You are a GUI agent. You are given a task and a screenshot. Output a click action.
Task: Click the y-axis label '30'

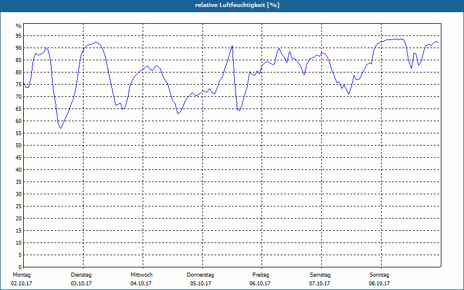click(19, 194)
